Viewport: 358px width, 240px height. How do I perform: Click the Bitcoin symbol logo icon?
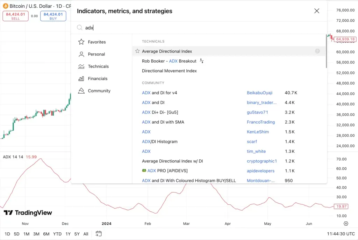coord(5,6)
